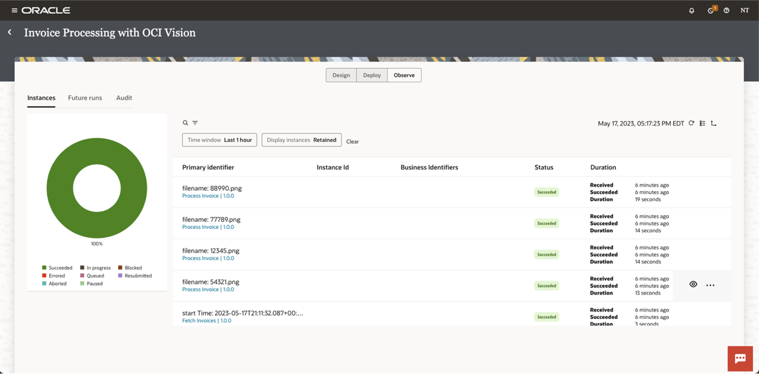Screen dimensions: 759x374
Task: Switch to the Future runs tab
Action: pyautogui.click(x=85, y=98)
